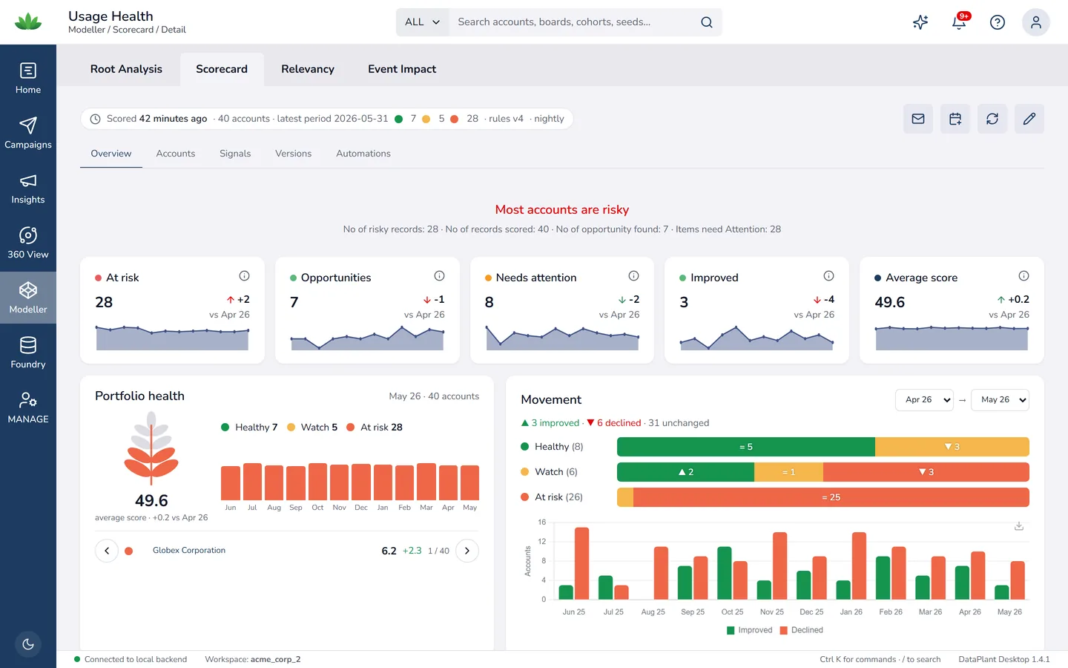This screenshot has width=1068, height=668.
Task: Click the Watch declined ▼3 red segment
Action: coord(926,472)
